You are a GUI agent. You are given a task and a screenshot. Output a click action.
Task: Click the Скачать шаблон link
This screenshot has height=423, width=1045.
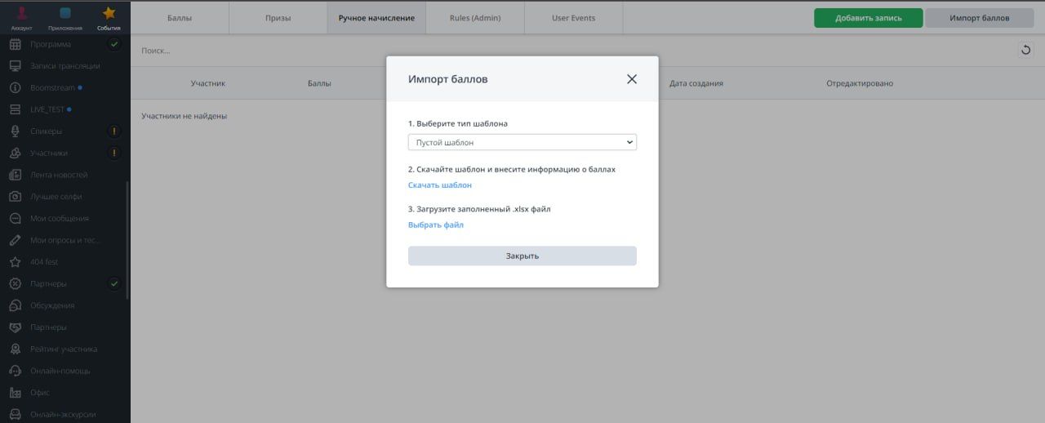[x=439, y=185]
